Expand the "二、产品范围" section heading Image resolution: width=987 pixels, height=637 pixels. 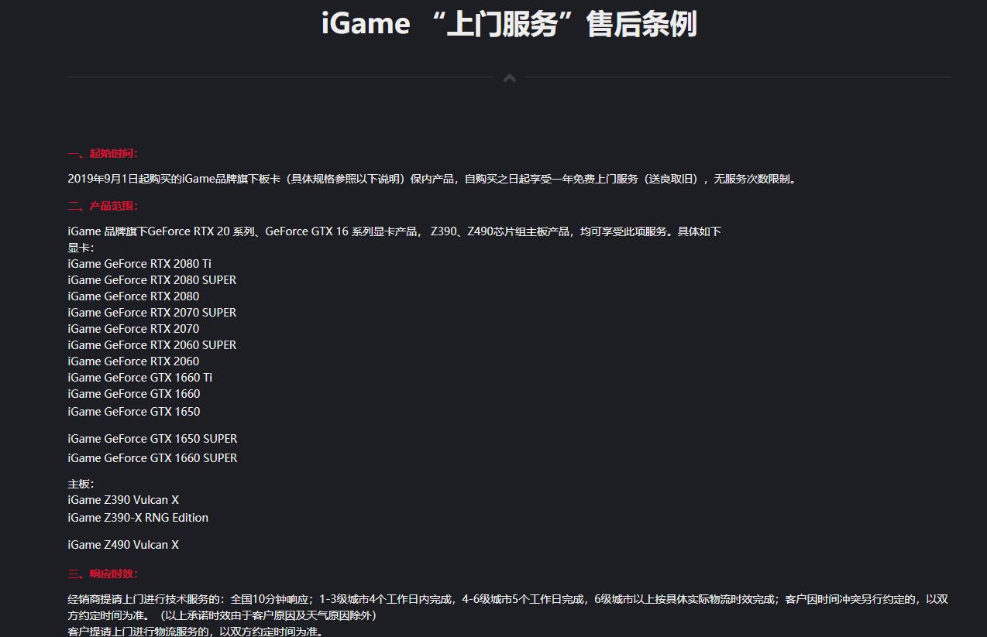pos(101,206)
